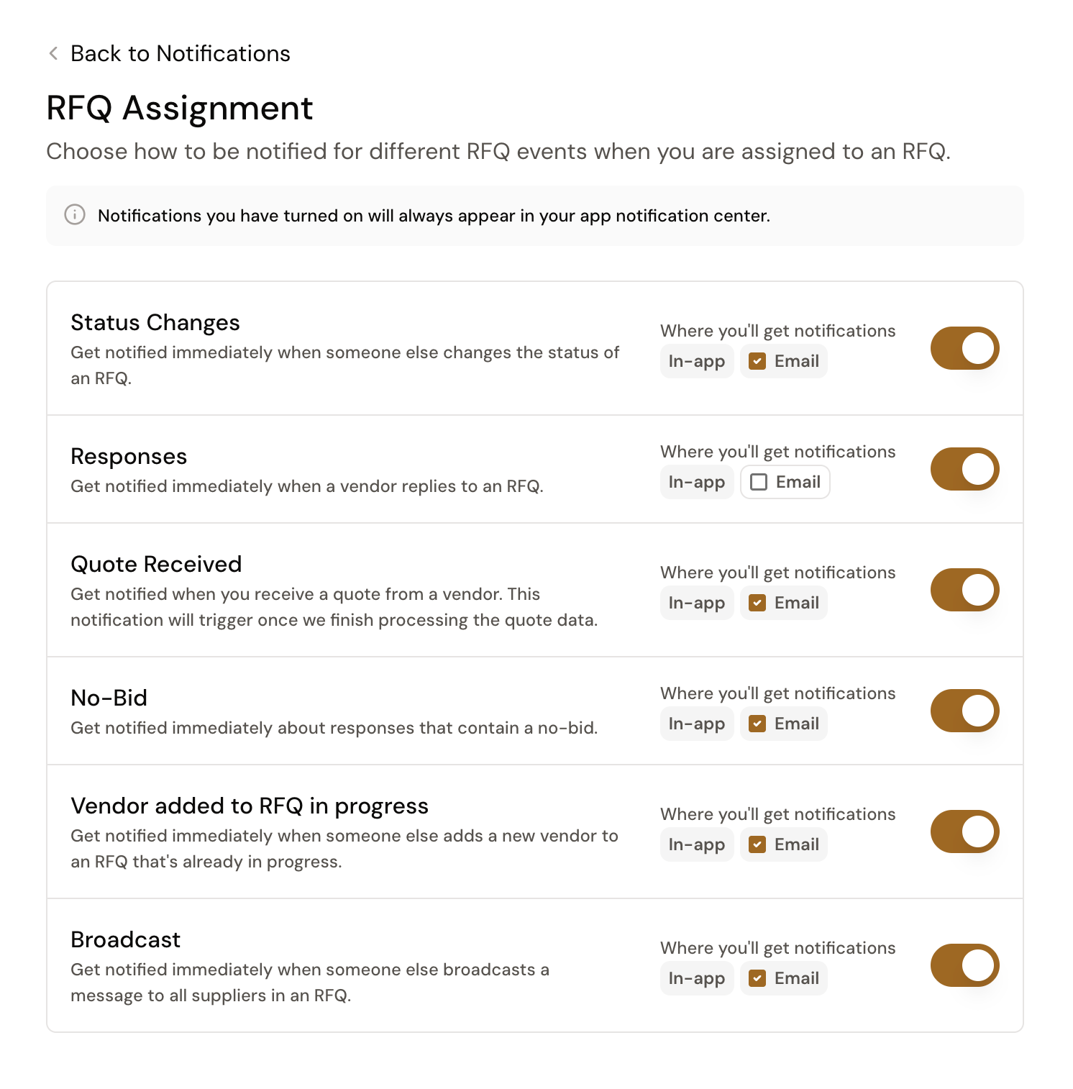Screen dimensions: 1073x1089
Task: Click the back chevron arrow icon
Action: pos(53,53)
